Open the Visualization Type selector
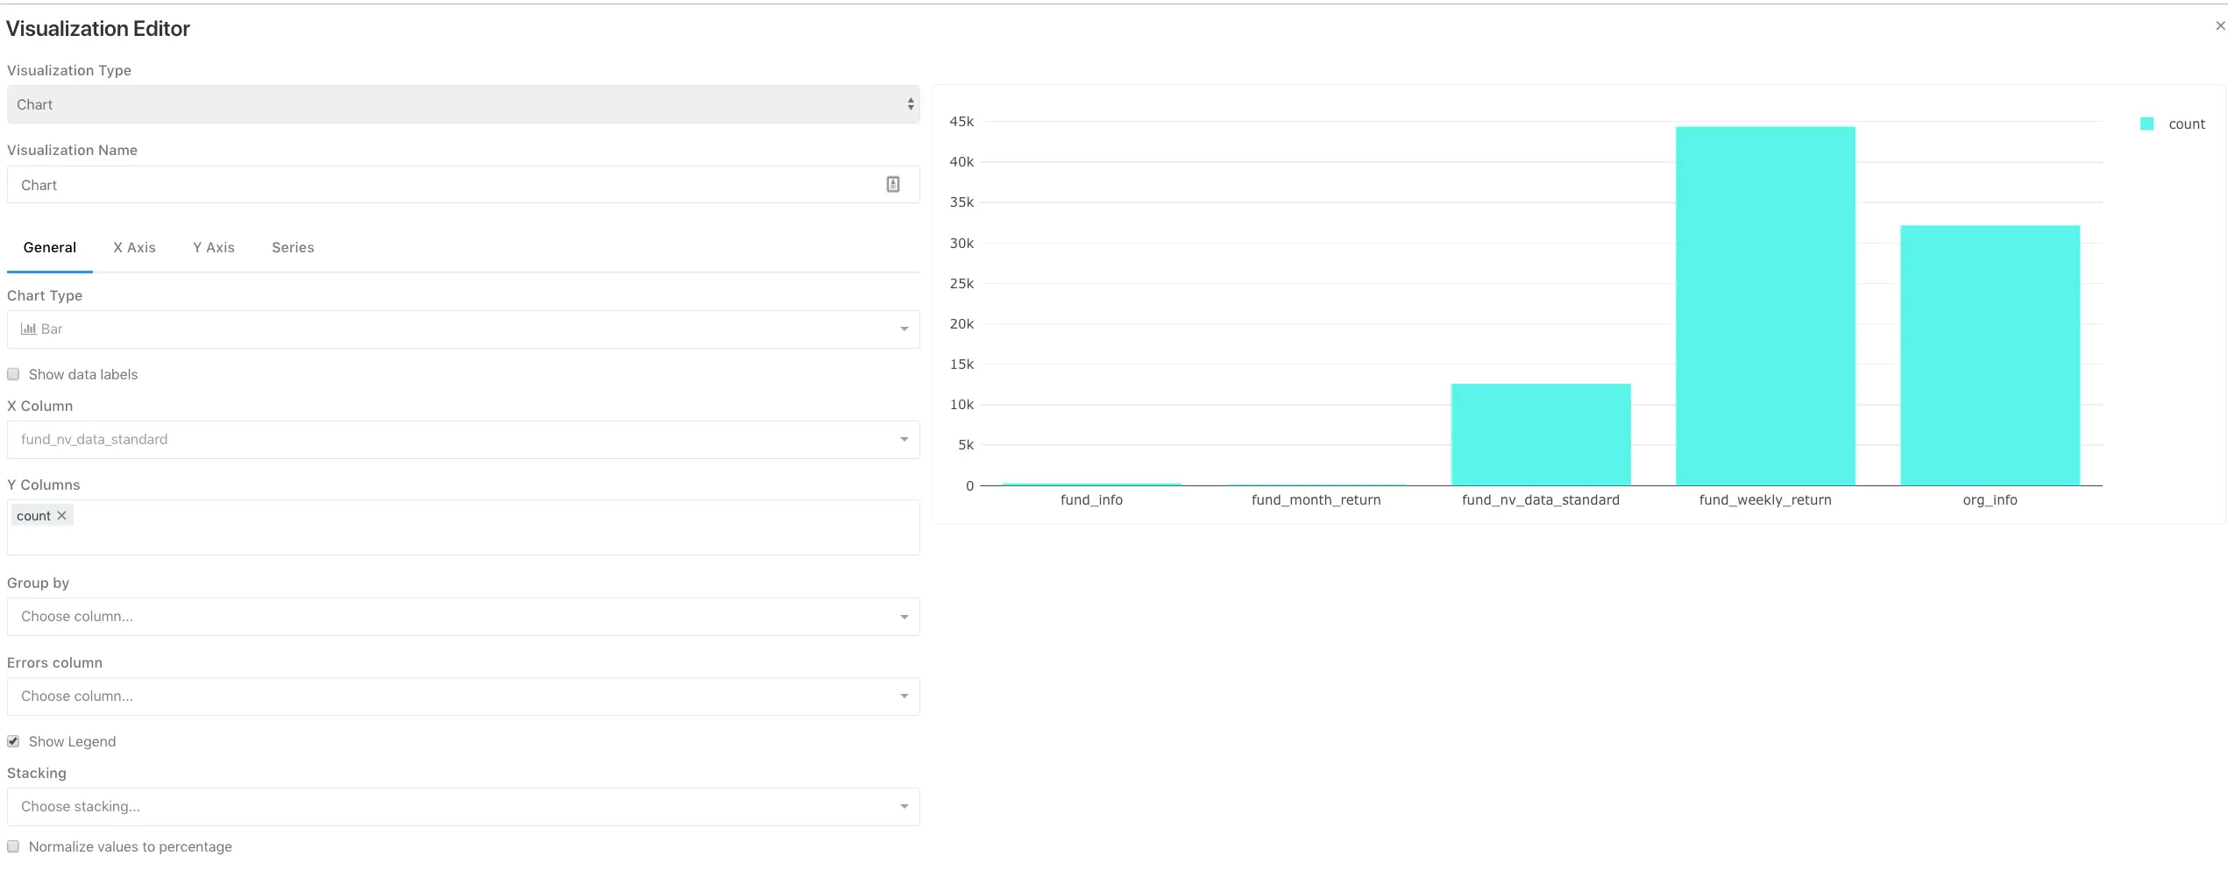Image resolution: width=2228 pixels, height=884 pixels. (x=463, y=104)
